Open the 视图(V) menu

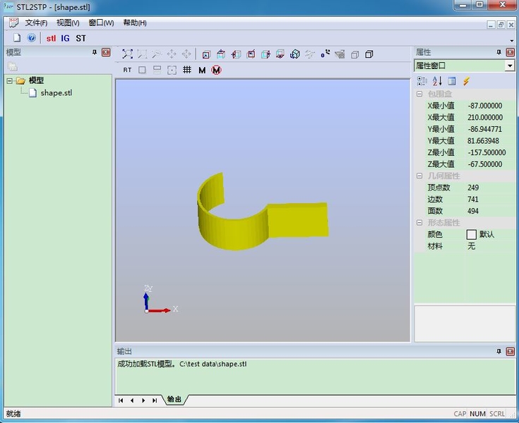click(x=68, y=23)
